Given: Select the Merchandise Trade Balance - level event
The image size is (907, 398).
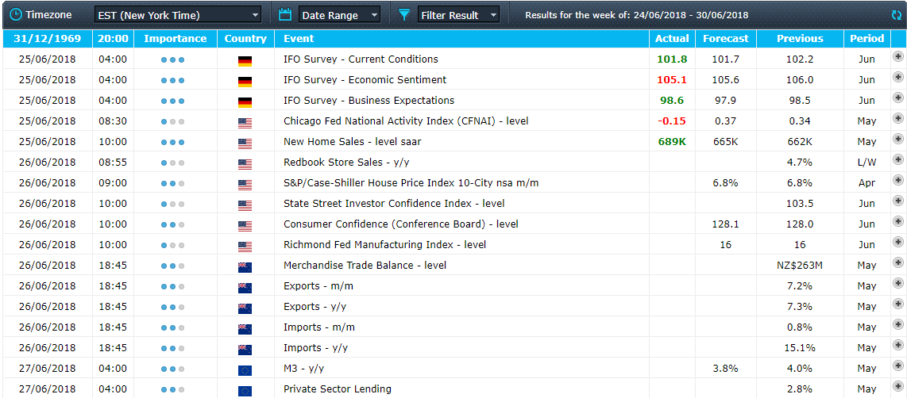Looking at the screenshot, I should pos(365,265).
